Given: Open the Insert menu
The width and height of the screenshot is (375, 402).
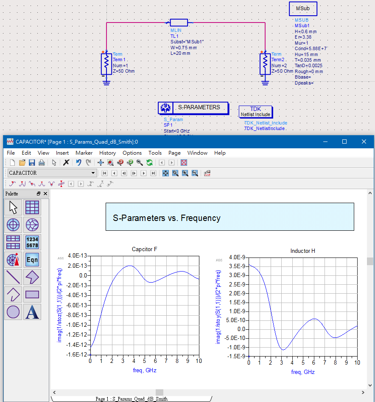Looking at the screenshot, I should pos(62,153).
